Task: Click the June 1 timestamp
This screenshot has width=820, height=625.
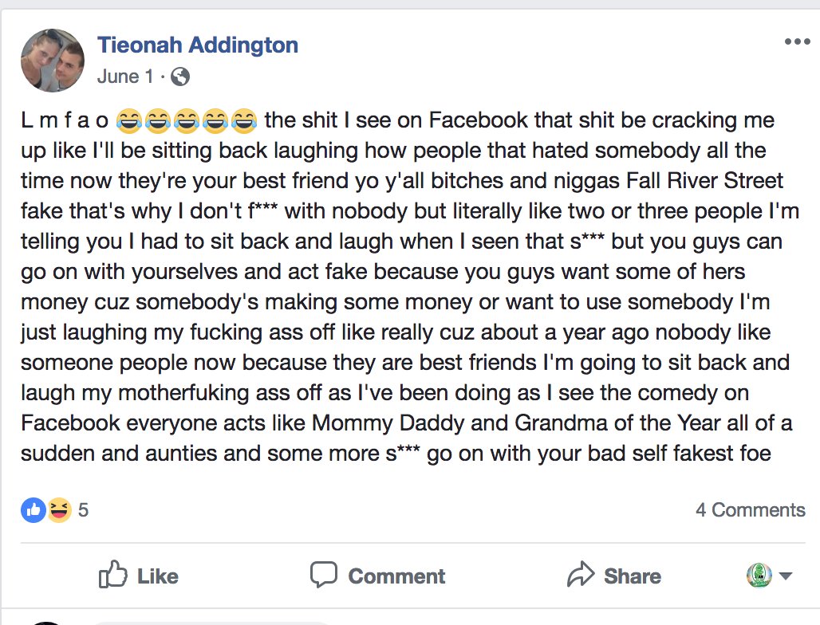Action: 125,77
